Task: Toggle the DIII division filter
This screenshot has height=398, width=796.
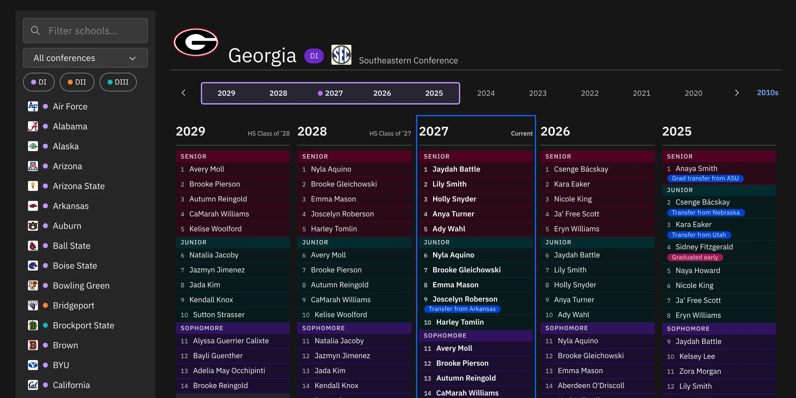Action: [118, 82]
